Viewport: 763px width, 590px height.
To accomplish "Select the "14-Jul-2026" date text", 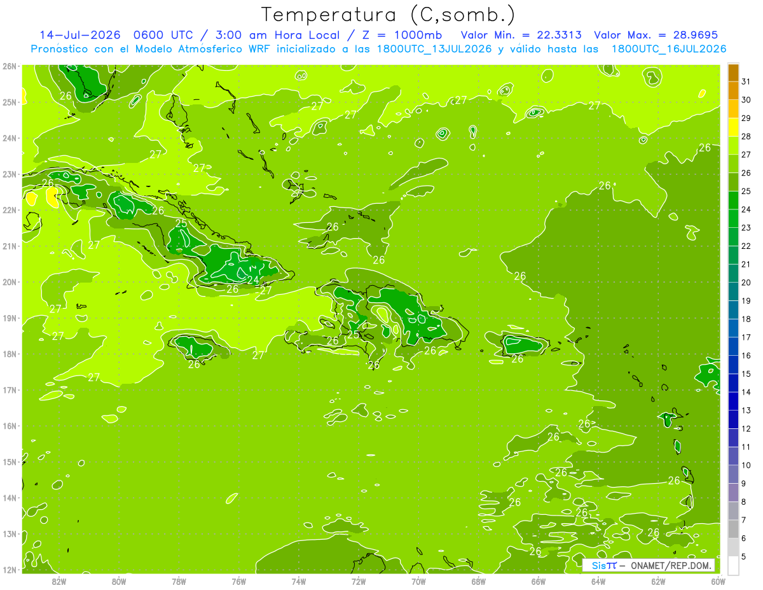I will [x=80, y=35].
